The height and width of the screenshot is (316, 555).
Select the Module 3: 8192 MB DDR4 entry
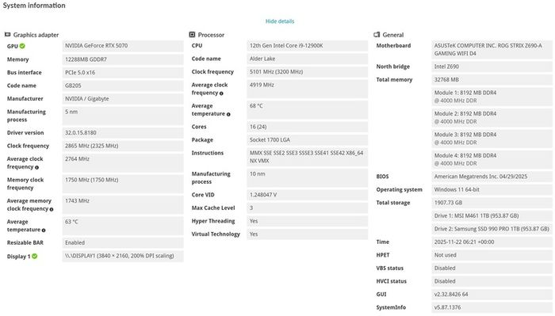pos(492,139)
